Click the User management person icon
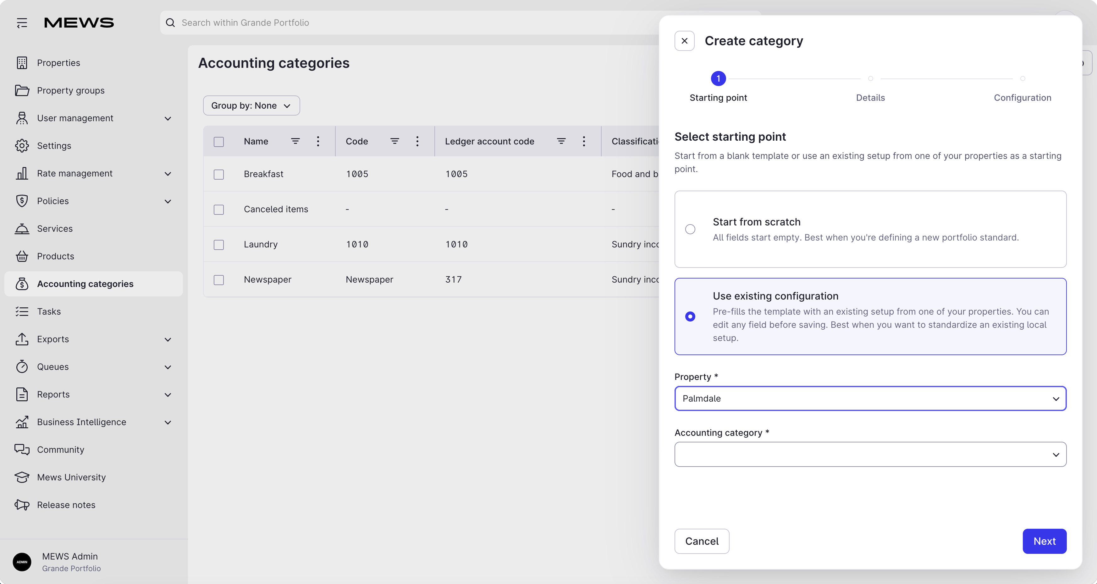This screenshot has width=1097, height=584. click(x=22, y=118)
